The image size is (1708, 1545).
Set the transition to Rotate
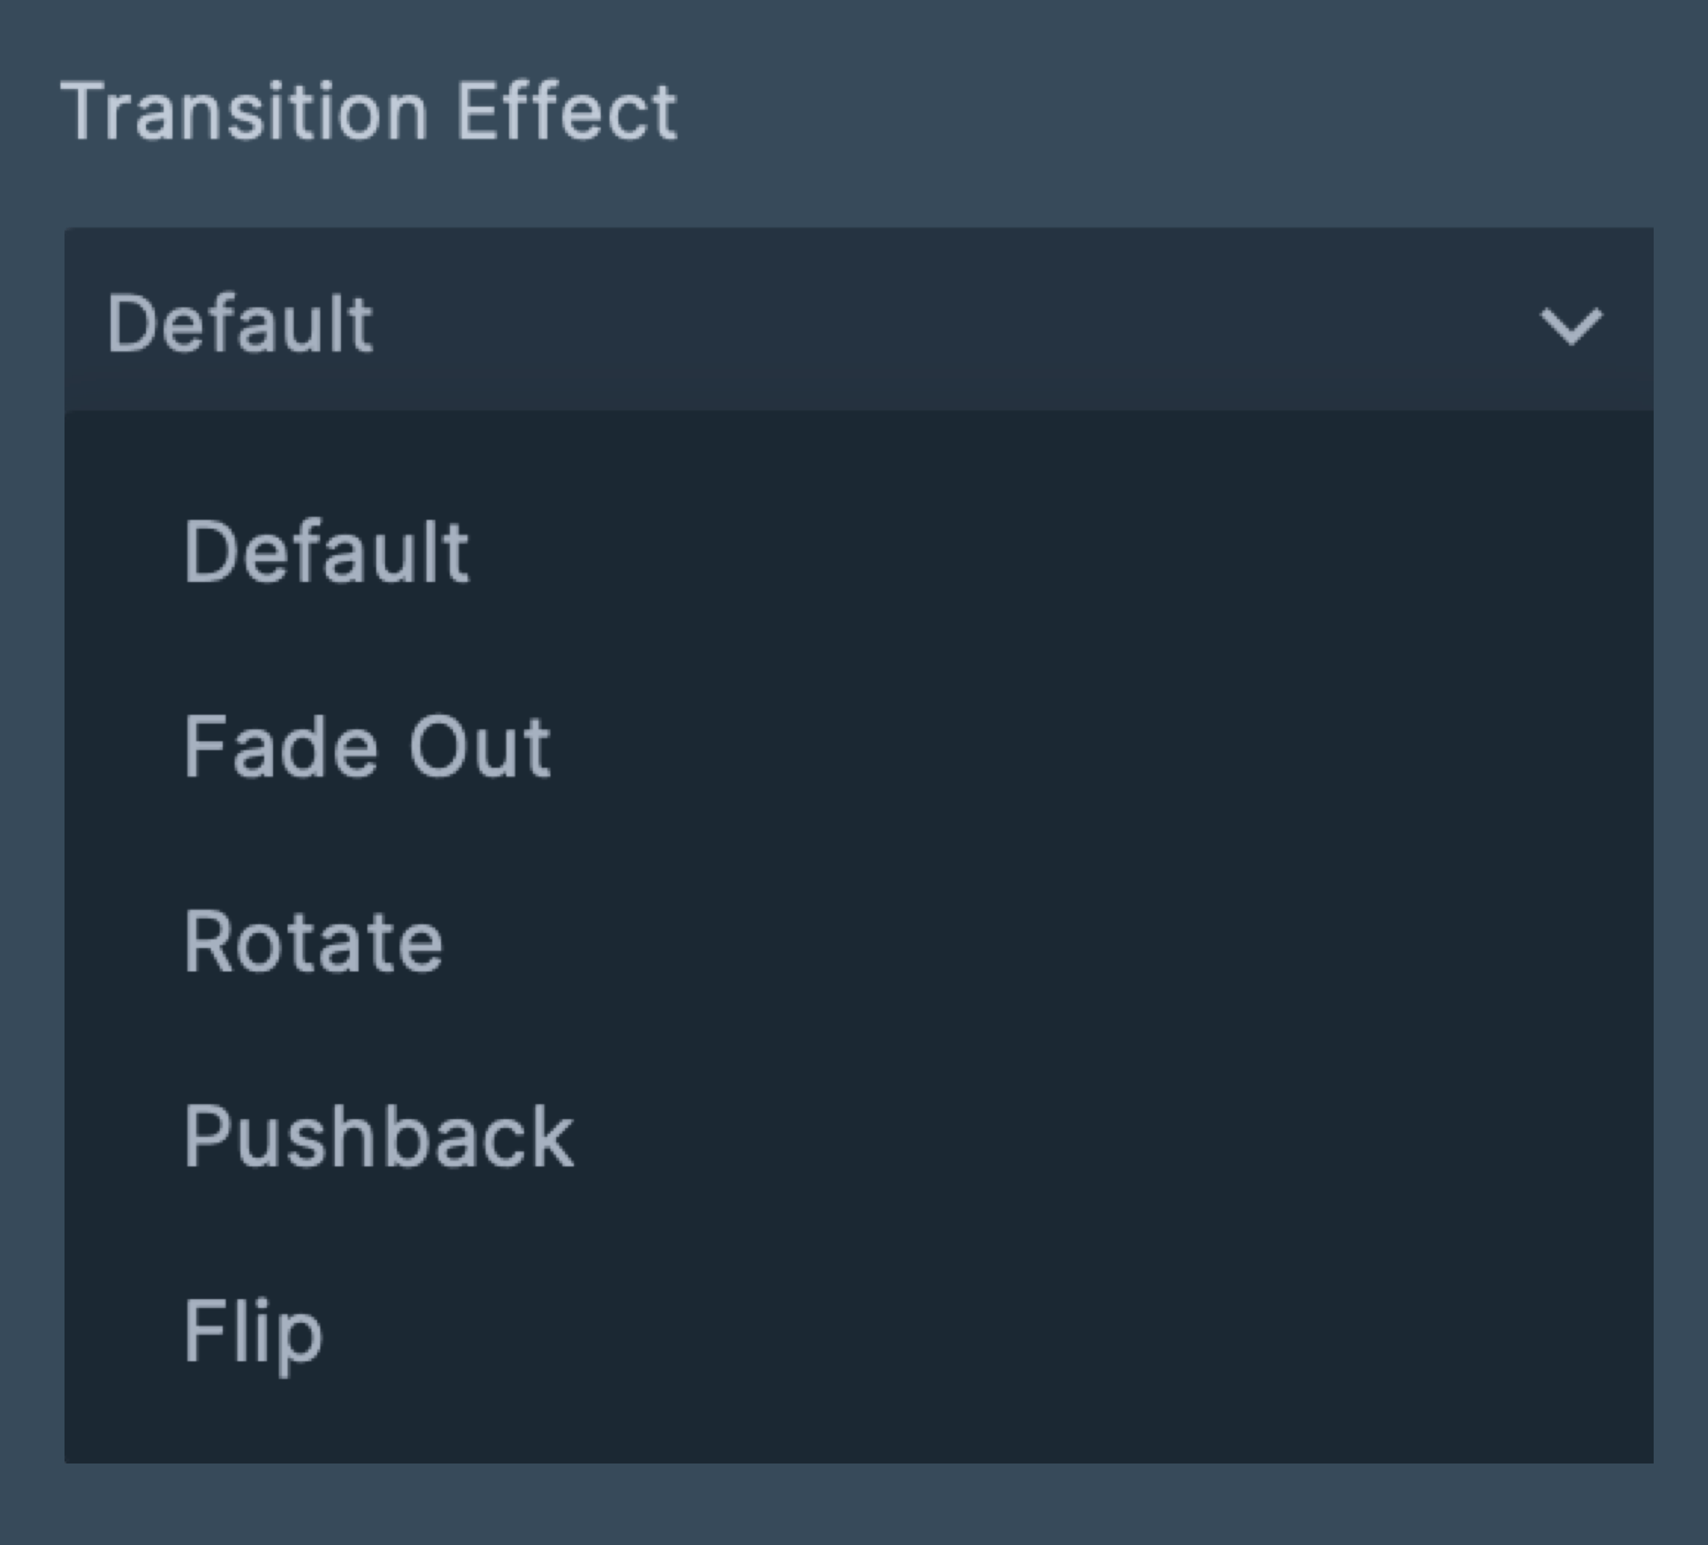click(x=314, y=942)
